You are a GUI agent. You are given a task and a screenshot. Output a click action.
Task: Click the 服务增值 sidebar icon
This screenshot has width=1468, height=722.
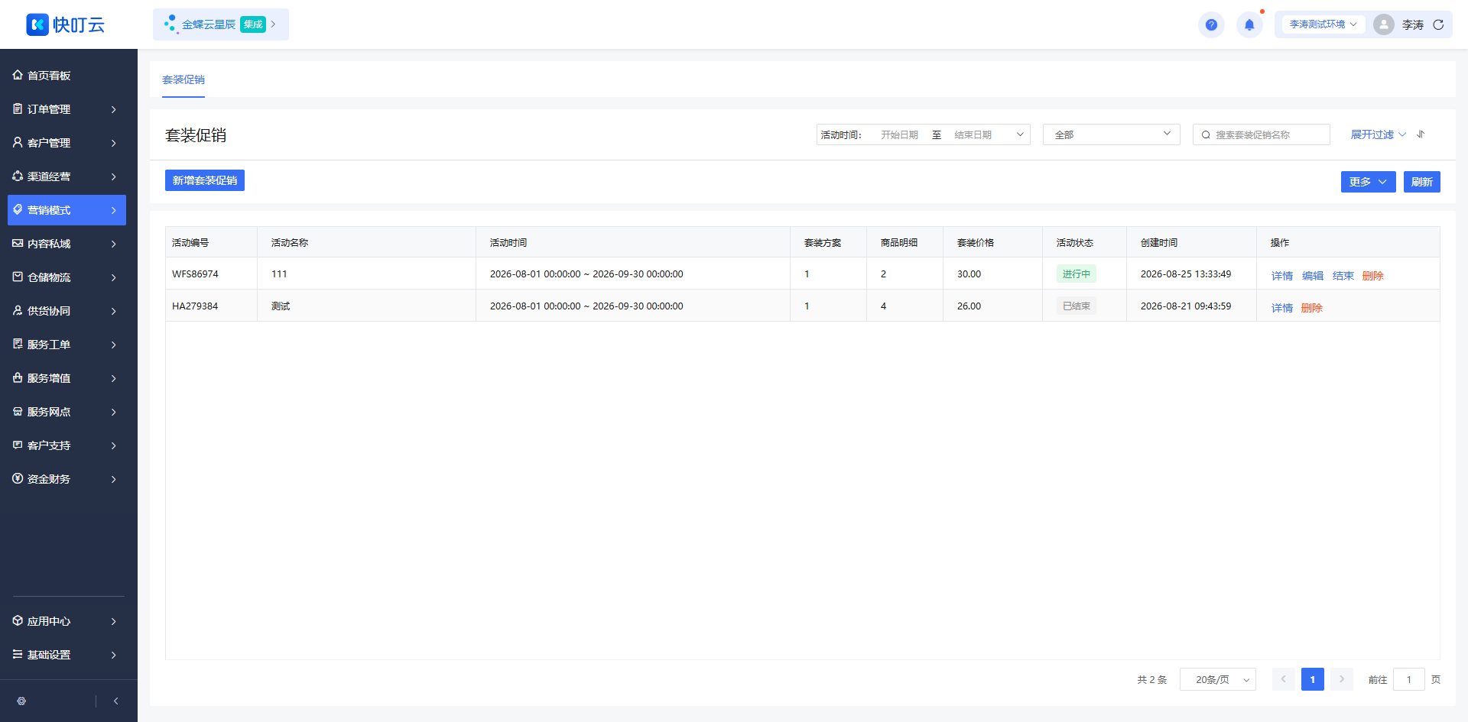tap(18, 377)
